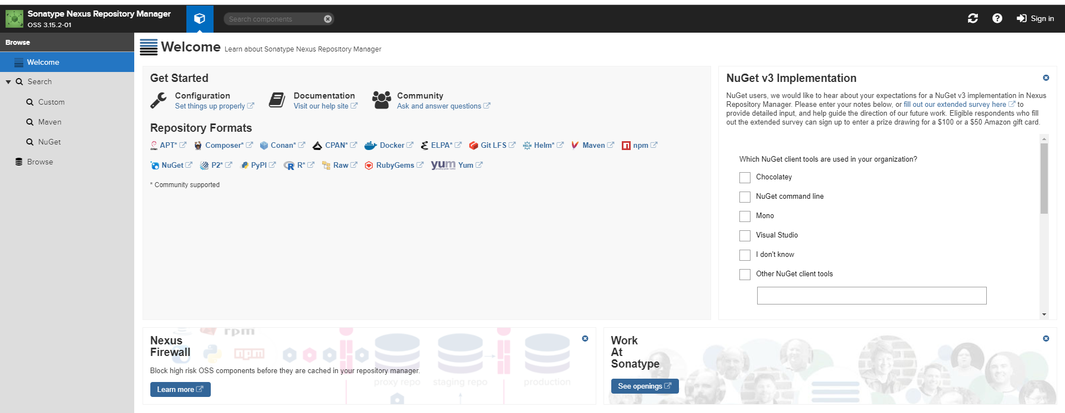Open Maven search in sidebar
This screenshot has width=1065, height=413.
point(49,122)
